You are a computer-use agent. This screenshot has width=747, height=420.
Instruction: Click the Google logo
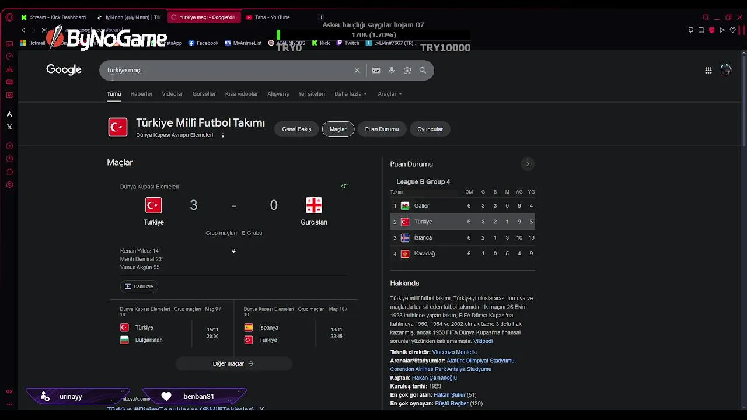pyautogui.click(x=64, y=70)
